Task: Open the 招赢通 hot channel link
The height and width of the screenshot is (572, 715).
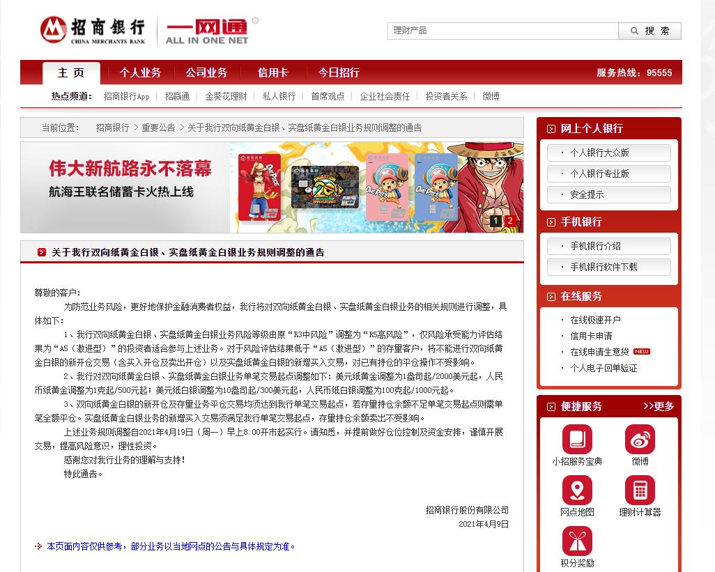Action: point(178,96)
